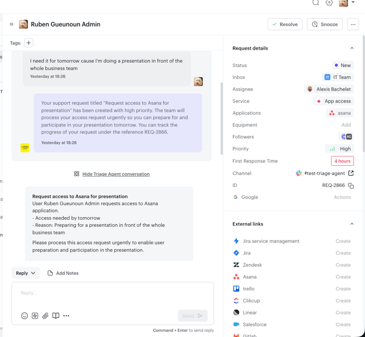Open the High priority dropdown

coord(339,149)
